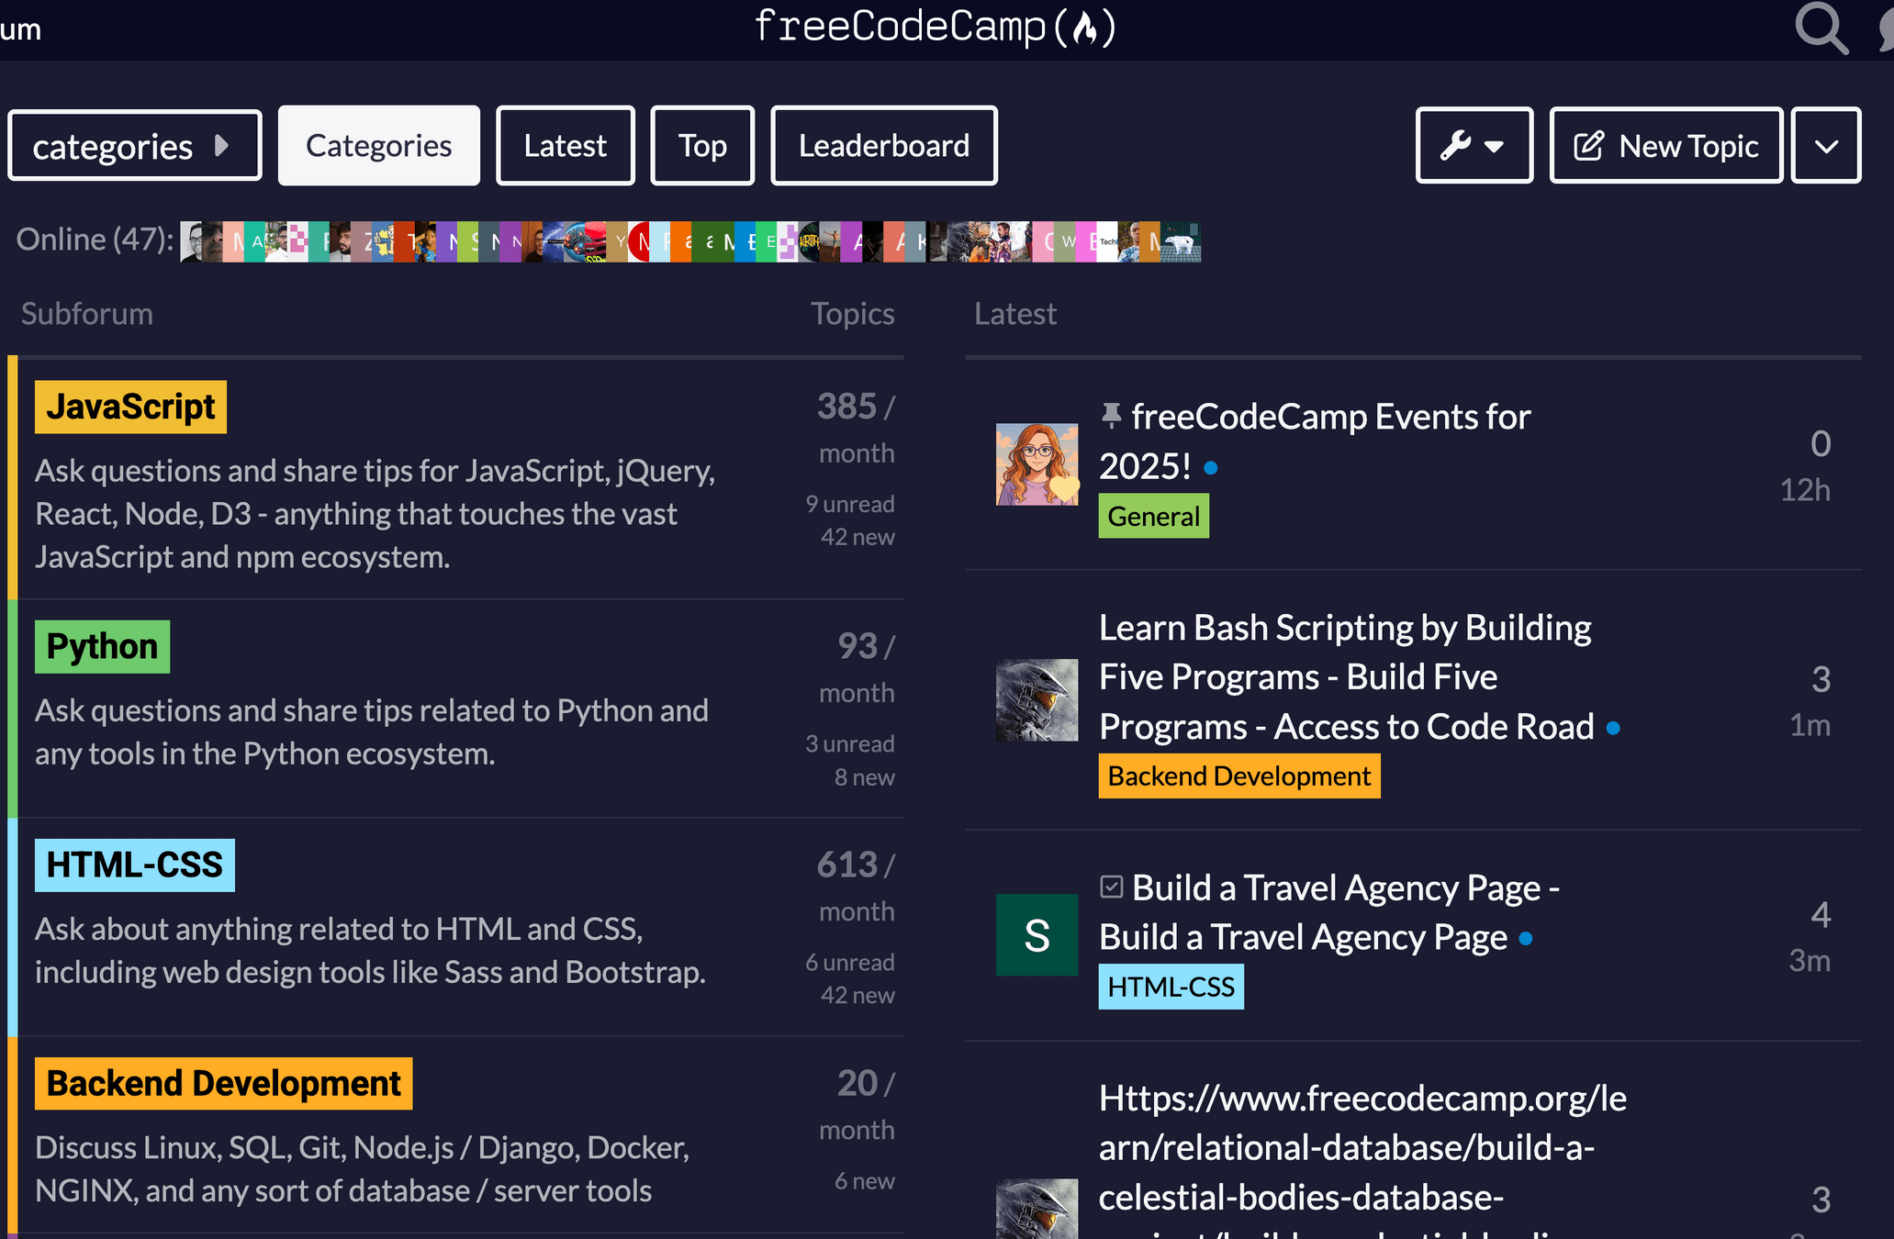The image size is (1894, 1239).
Task: Switch to the Categories tab
Action: point(378,146)
